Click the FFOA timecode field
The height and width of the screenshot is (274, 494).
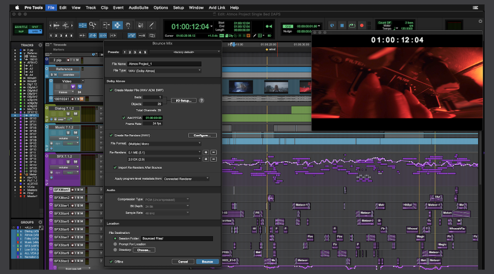point(154,118)
